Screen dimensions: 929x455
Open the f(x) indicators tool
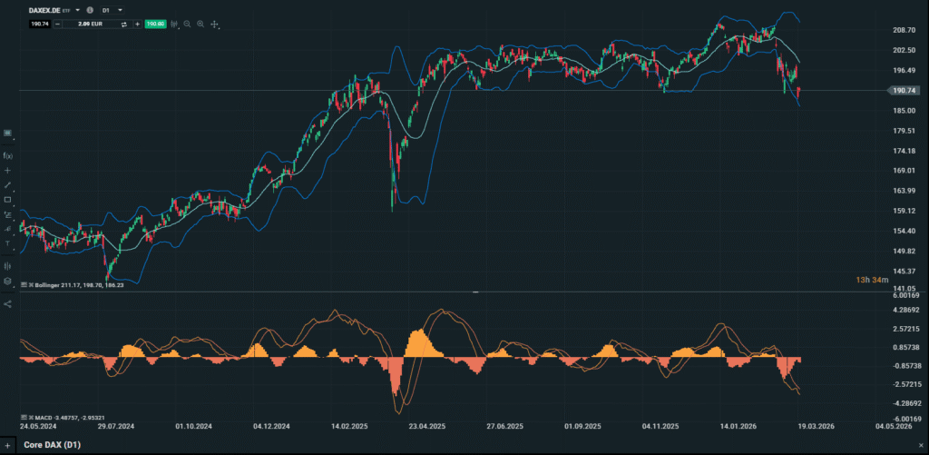click(8, 155)
